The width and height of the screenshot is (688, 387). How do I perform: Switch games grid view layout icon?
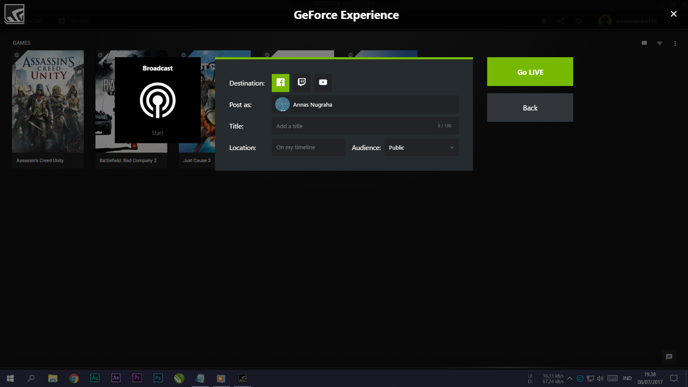coord(644,43)
